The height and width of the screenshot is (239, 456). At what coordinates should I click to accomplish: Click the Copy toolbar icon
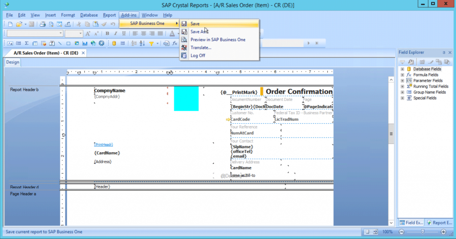click(x=87, y=24)
